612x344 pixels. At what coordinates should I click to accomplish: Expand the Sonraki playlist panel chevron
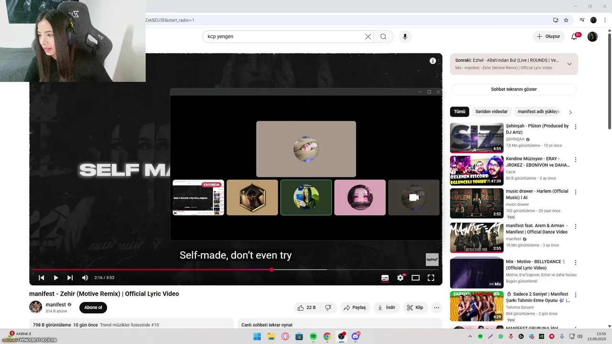tap(569, 64)
